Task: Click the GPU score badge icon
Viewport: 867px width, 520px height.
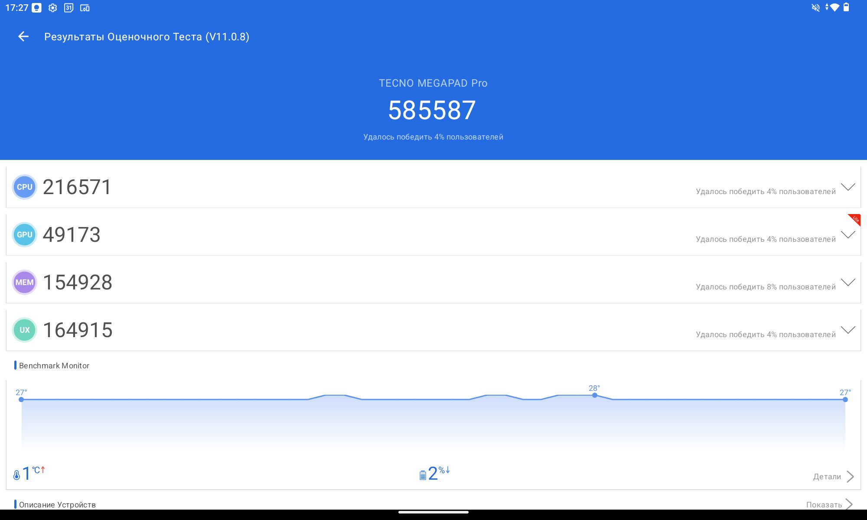Action: click(25, 235)
